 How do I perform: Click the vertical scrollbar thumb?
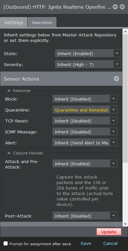[x=125, y=99]
